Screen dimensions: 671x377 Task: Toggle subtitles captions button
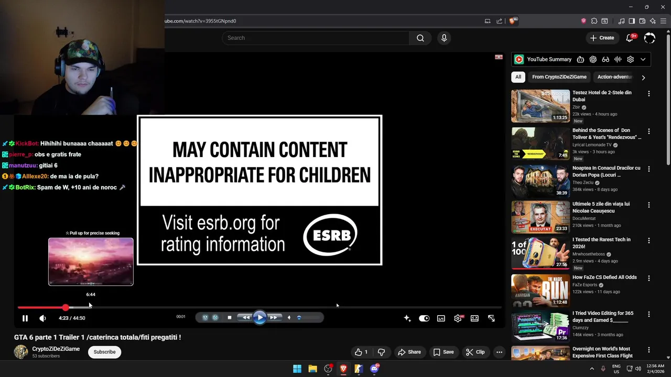pyautogui.click(x=441, y=318)
